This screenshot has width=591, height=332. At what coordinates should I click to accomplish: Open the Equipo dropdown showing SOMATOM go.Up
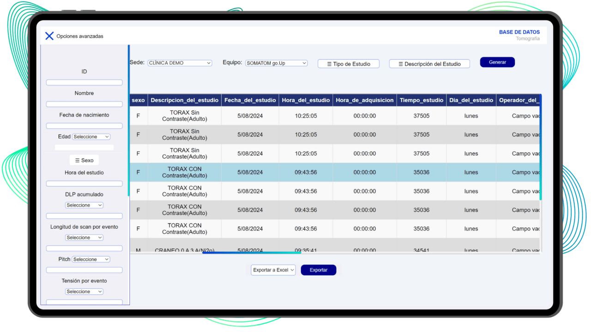277,63
